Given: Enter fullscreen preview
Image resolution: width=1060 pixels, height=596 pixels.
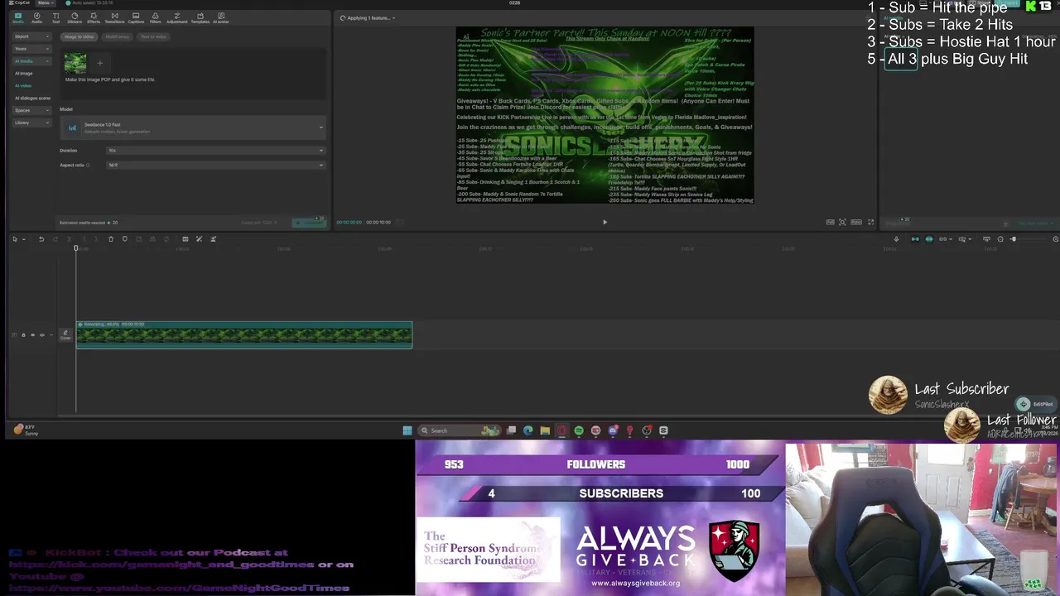Looking at the screenshot, I should (870, 222).
